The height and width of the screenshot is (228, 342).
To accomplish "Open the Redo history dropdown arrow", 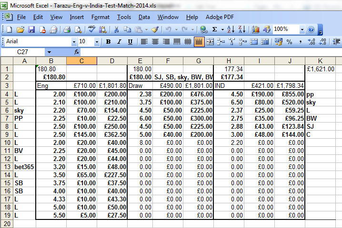I will point(192,29).
